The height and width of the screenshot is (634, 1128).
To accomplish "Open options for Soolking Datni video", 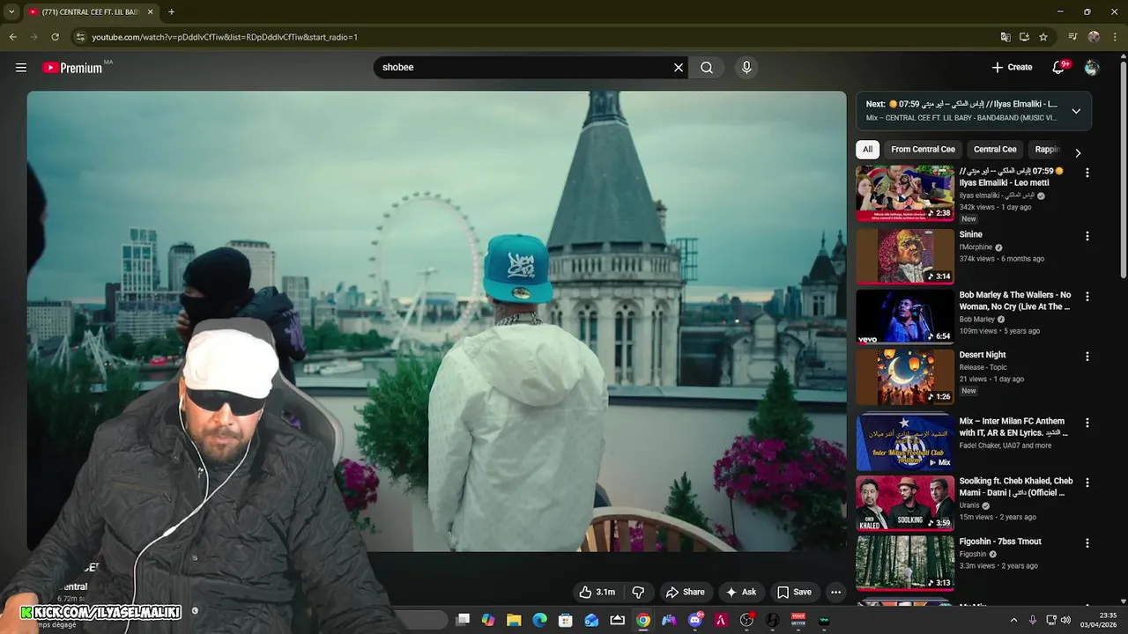I will click(x=1087, y=483).
